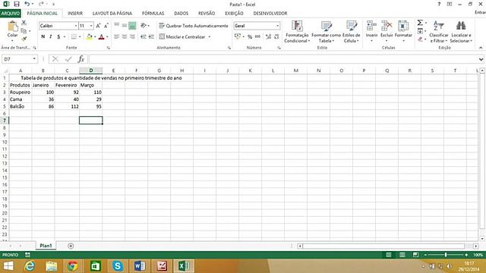Image resolution: width=486 pixels, height=273 pixels.
Task: Open the font size 11 dropdown
Action: [x=91, y=26]
